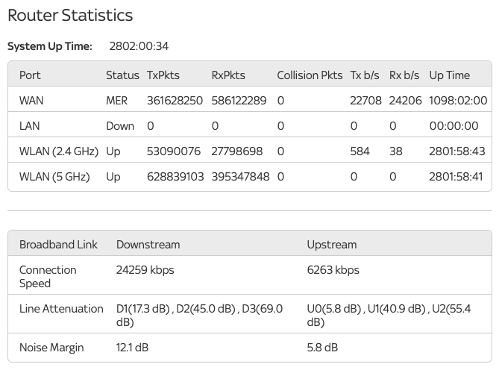
Task: Click the Port column header
Action: [x=30, y=75]
